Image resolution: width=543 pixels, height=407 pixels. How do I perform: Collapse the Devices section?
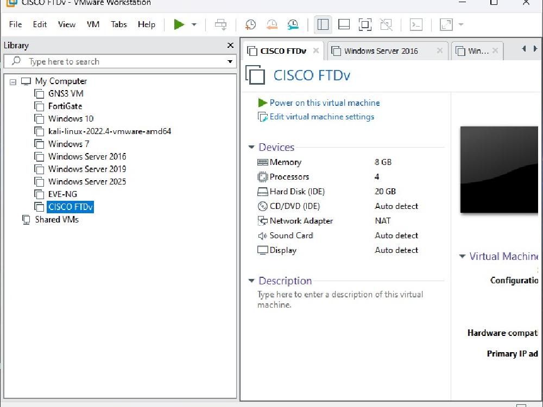pos(251,147)
